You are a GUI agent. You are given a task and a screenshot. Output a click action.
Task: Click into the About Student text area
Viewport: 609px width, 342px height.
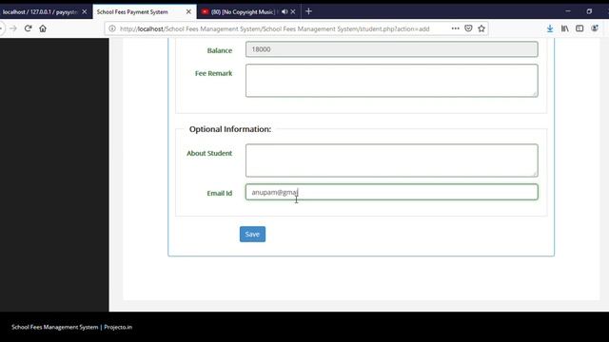pos(391,161)
